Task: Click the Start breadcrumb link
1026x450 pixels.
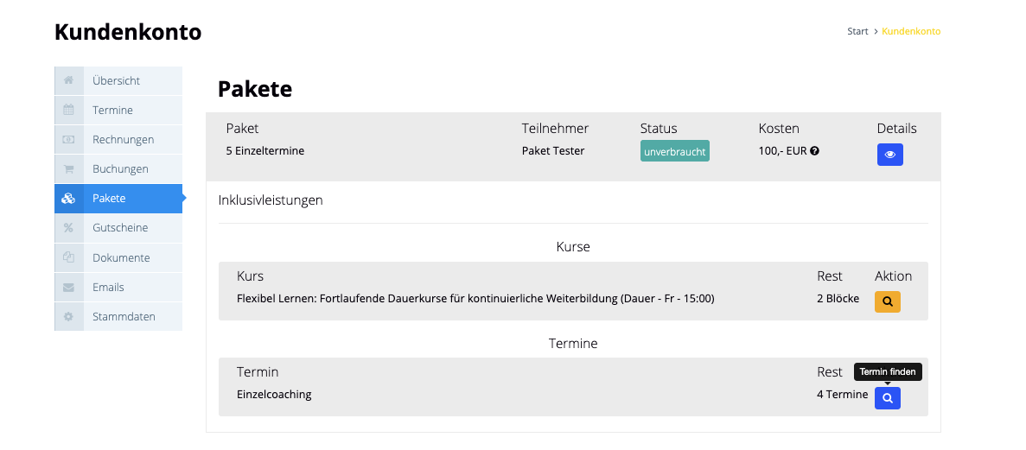Action: click(x=857, y=31)
